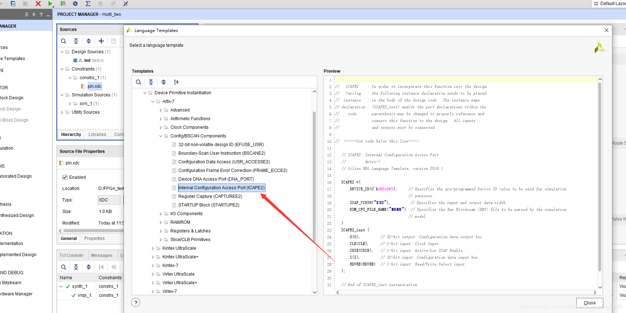Collapse the Config/BSCAN Components folder
This screenshot has height=313, width=626.
[x=161, y=136]
